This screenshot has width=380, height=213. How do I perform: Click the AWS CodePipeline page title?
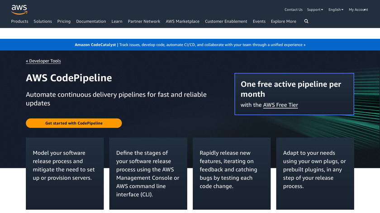69,78
